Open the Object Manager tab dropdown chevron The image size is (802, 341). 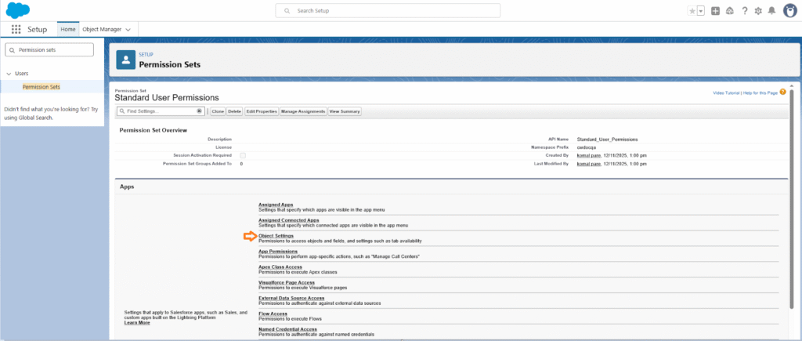pyautogui.click(x=127, y=29)
